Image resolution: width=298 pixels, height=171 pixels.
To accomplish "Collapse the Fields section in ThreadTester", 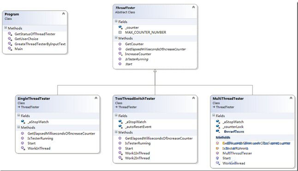I will 116,22.
